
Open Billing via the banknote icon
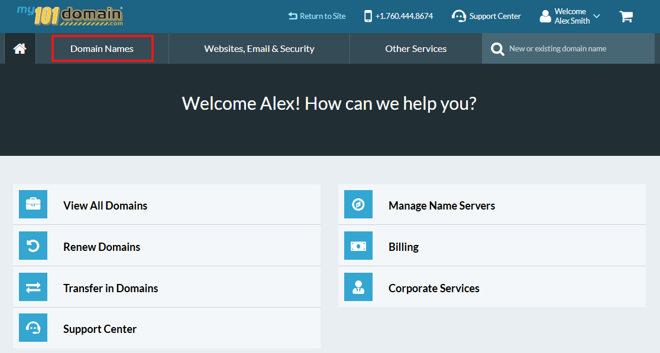click(358, 245)
